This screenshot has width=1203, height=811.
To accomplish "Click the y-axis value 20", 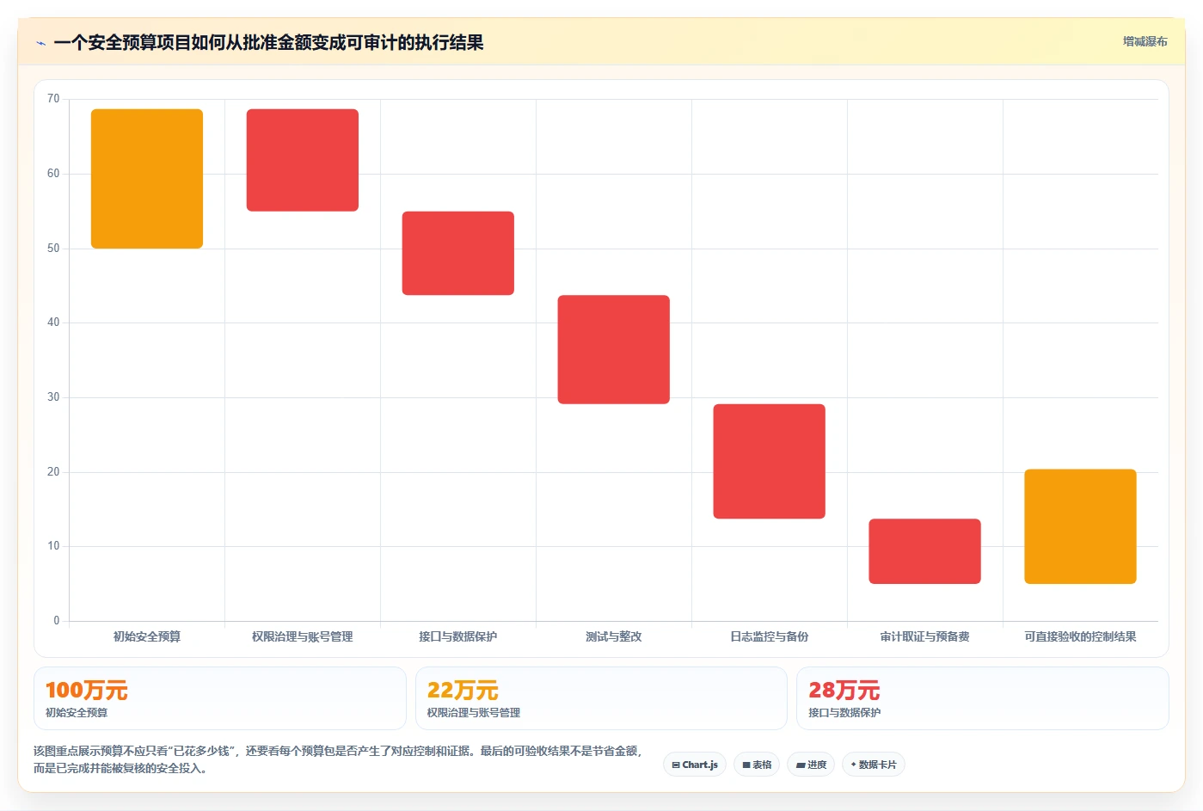I will point(53,472).
